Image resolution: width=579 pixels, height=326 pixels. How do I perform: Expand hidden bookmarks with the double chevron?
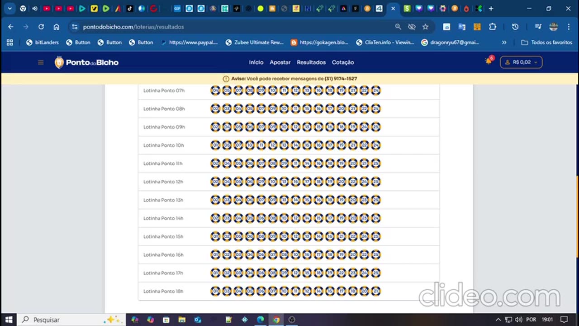coord(504,42)
